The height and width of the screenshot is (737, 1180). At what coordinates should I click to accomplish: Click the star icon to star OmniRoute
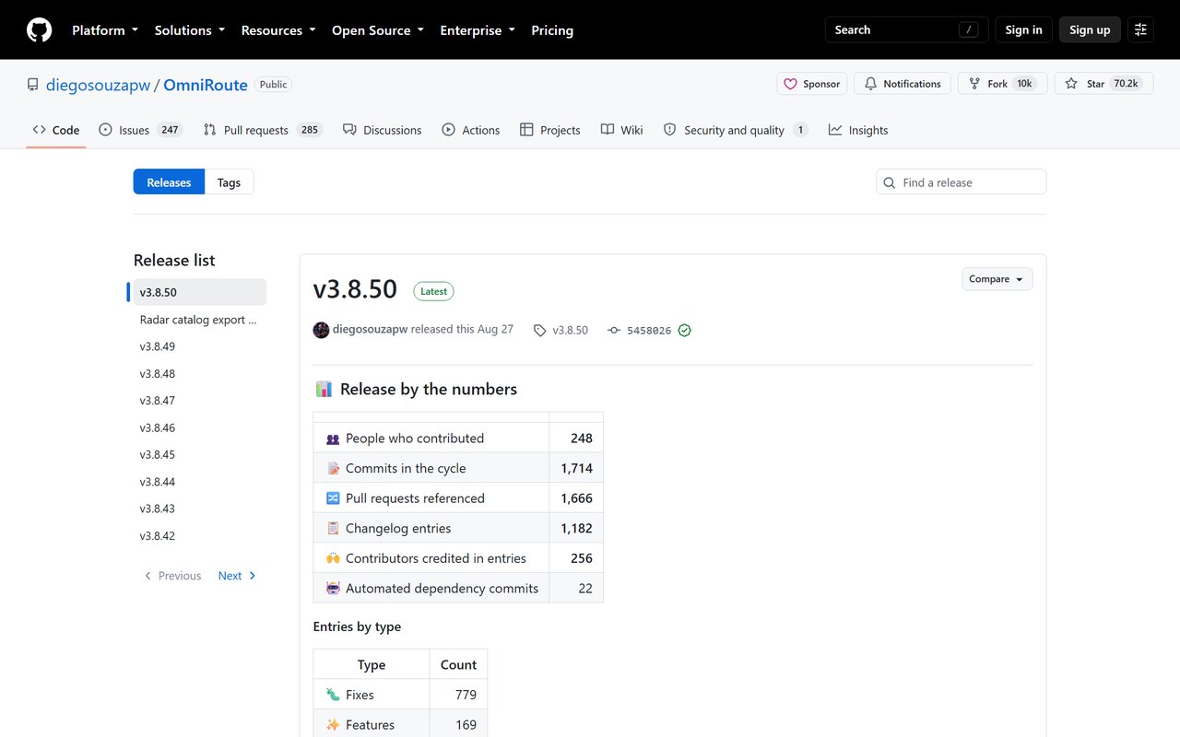pos(1071,84)
